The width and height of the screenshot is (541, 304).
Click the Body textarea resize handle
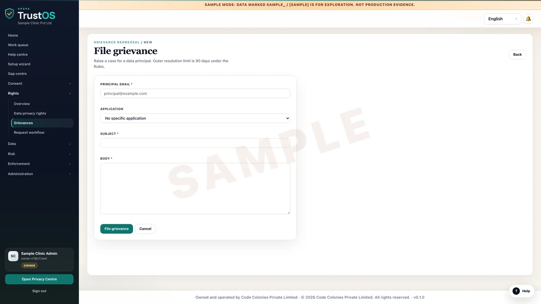(288, 212)
